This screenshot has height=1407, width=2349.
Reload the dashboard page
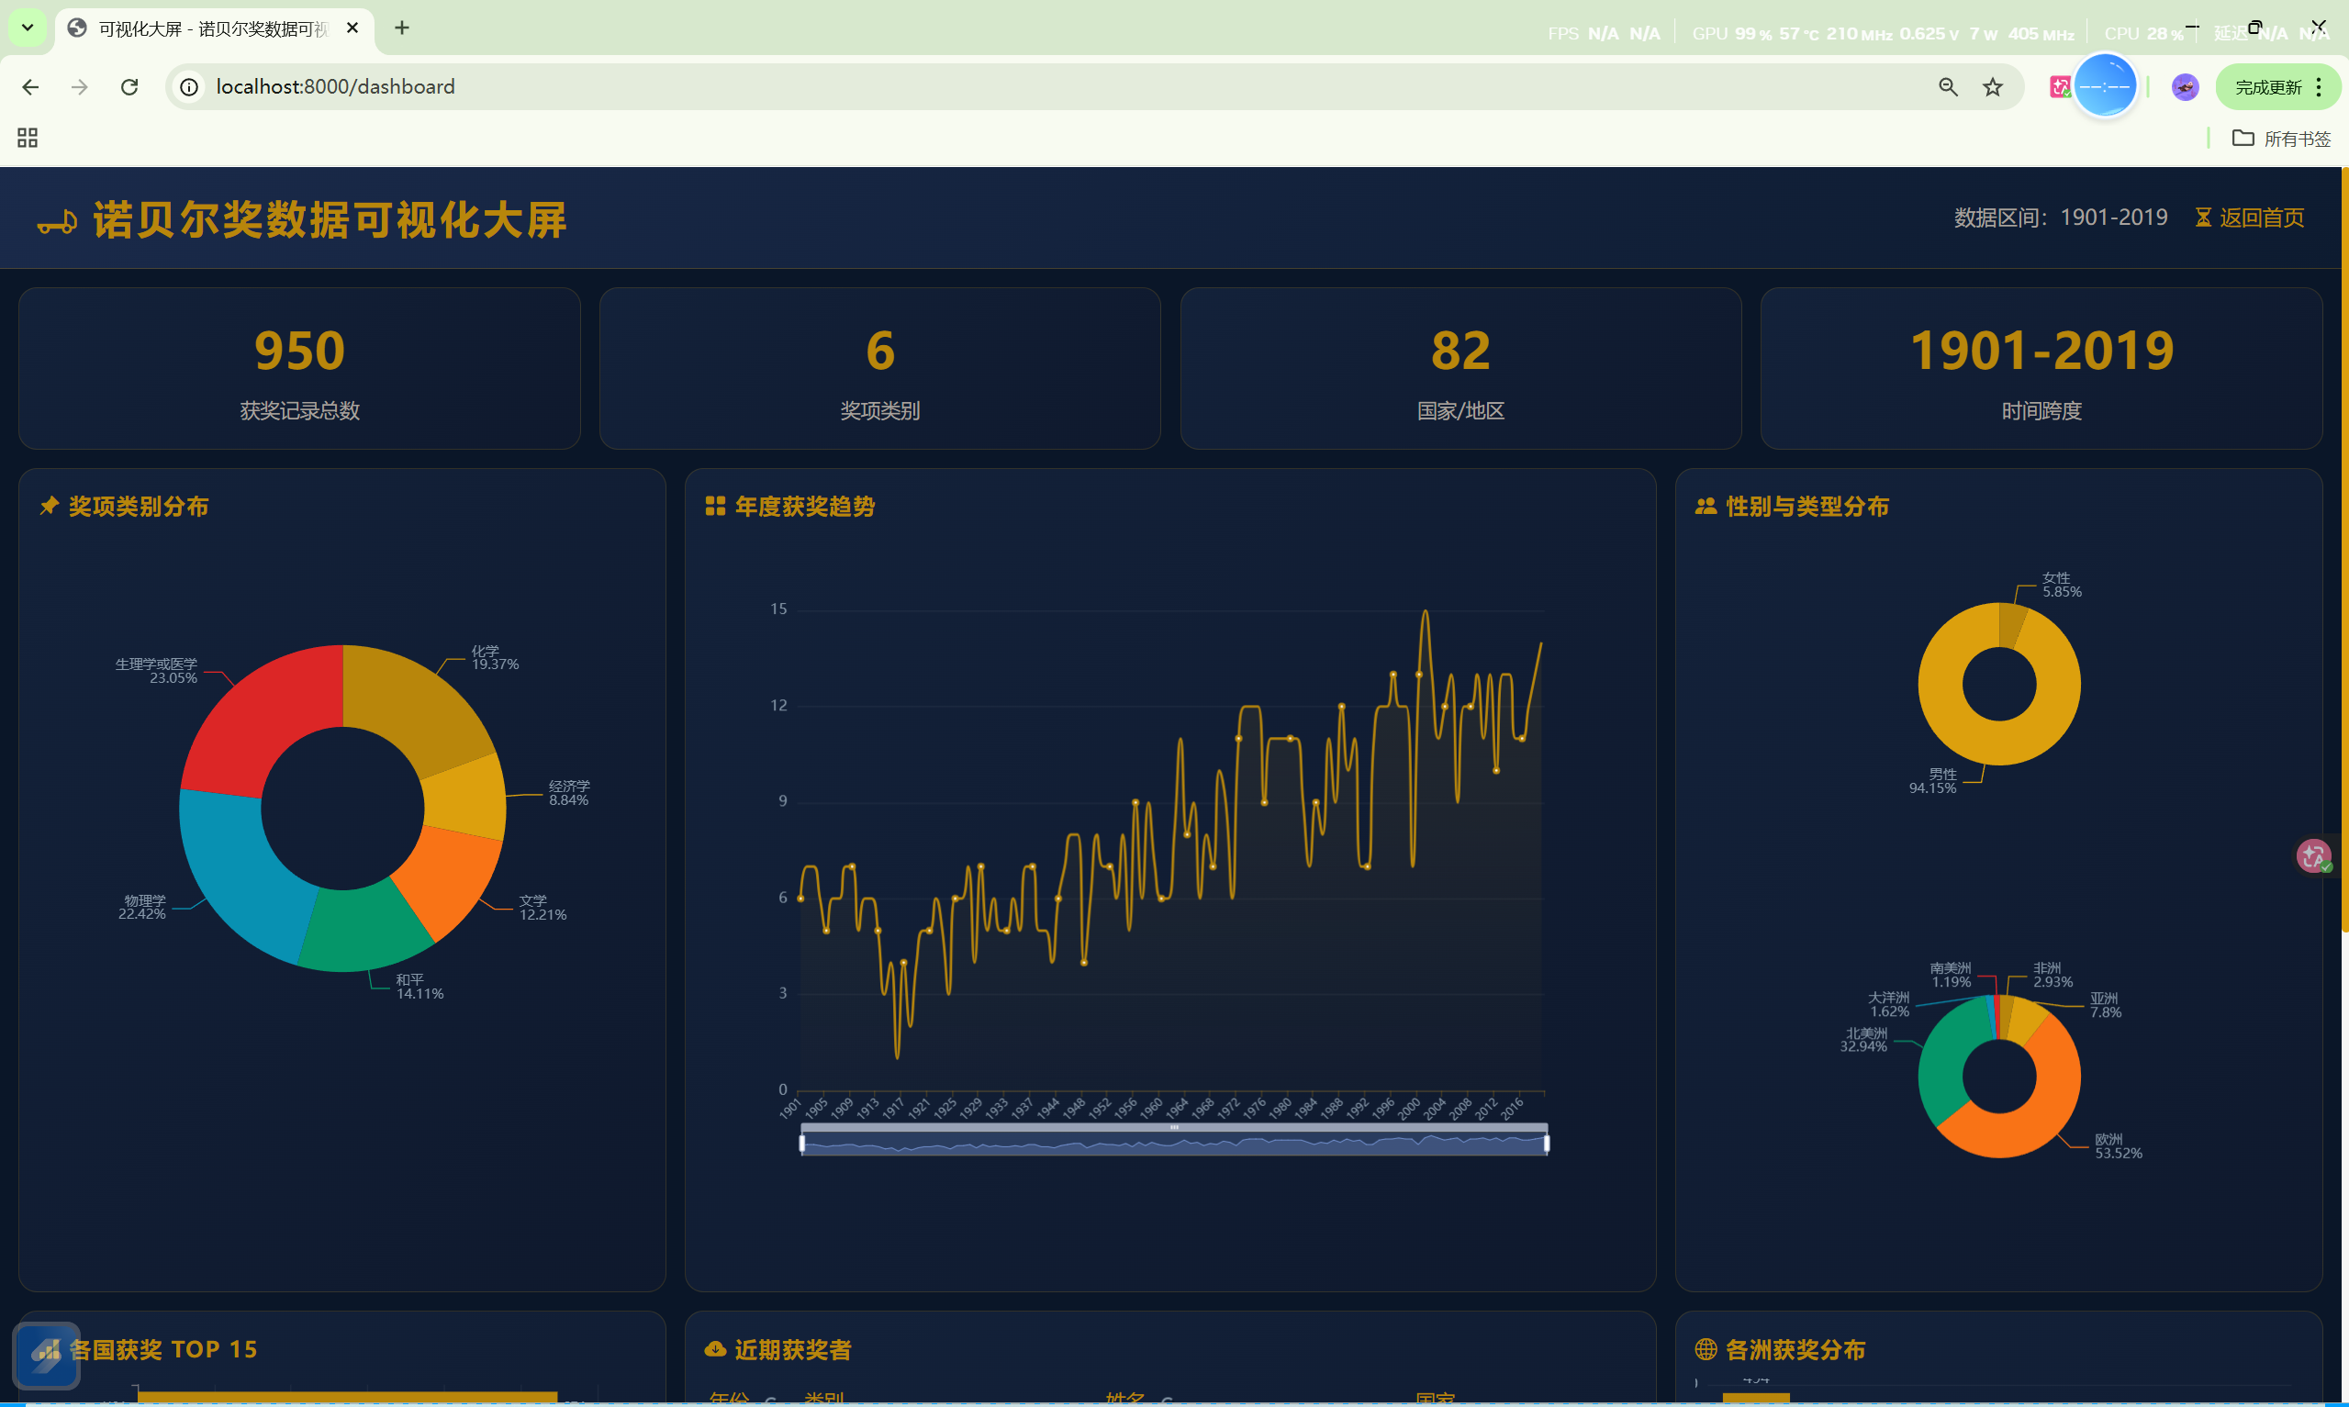[129, 87]
